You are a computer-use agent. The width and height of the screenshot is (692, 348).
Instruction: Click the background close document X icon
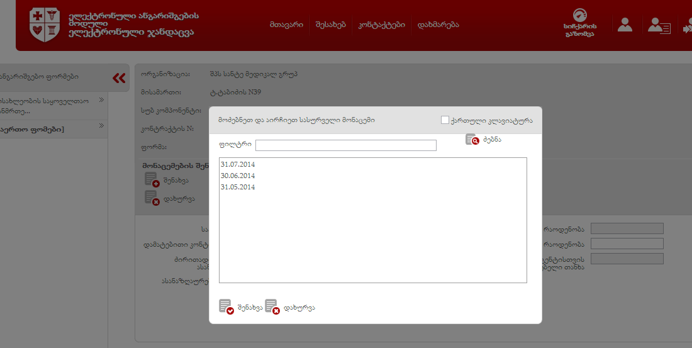coord(152,198)
